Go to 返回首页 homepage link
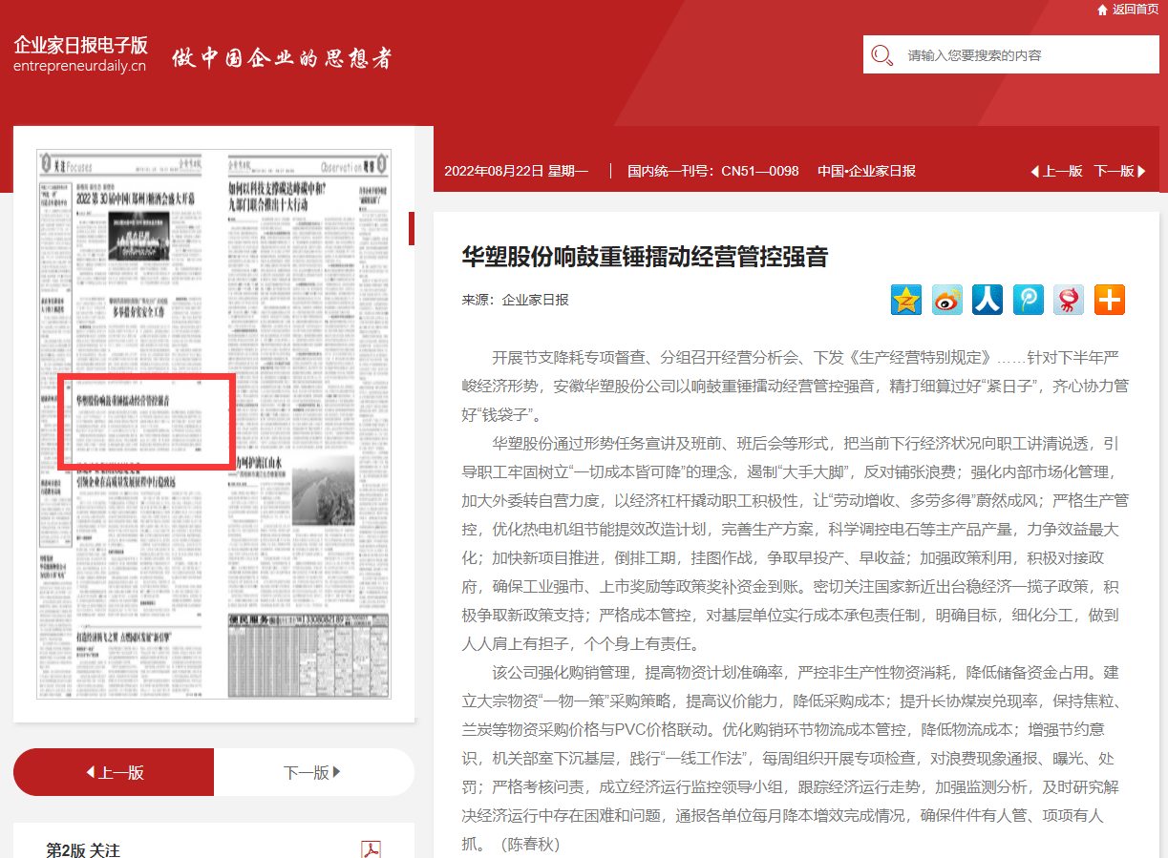Screen dimensions: 1168x858 tap(1135, 10)
